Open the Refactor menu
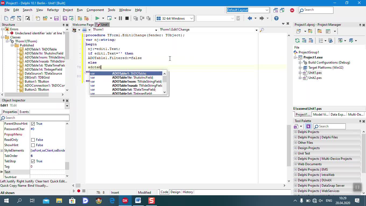This screenshot has width=366, height=206. coord(53,10)
